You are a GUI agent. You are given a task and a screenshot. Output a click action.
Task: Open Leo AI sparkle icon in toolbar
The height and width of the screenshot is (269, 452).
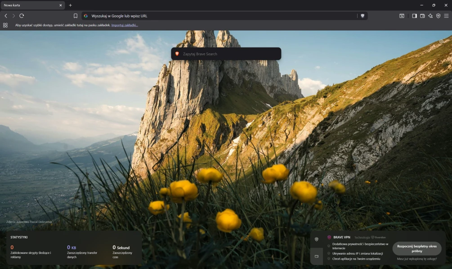[x=430, y=16]
